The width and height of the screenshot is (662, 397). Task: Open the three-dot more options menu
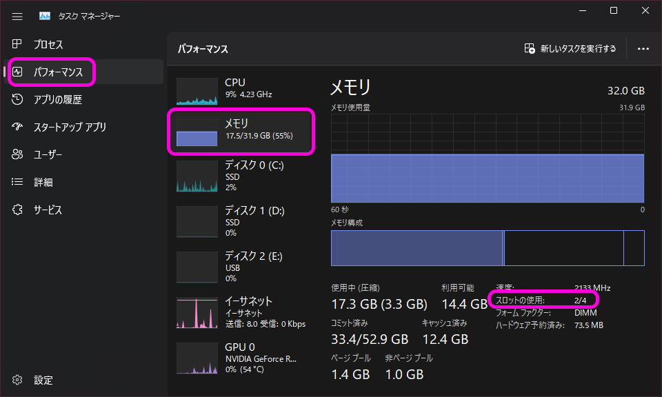coord(643,49)
